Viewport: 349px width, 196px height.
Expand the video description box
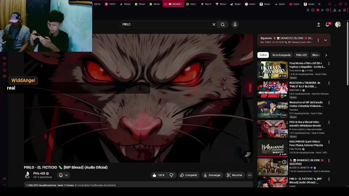[139, 185]
